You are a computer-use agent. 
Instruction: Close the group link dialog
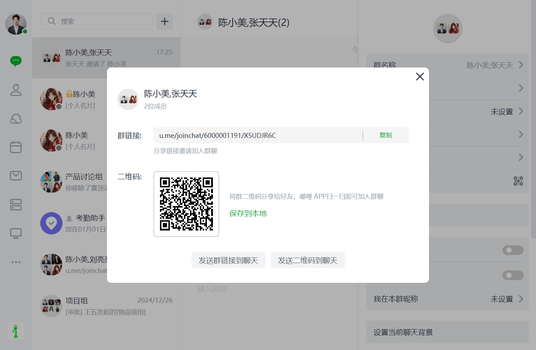coord(420,76)
